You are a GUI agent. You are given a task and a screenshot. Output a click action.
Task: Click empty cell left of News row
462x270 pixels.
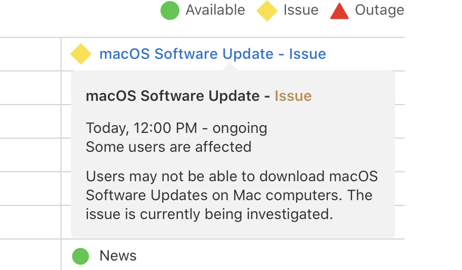click(x=31, y=256)
